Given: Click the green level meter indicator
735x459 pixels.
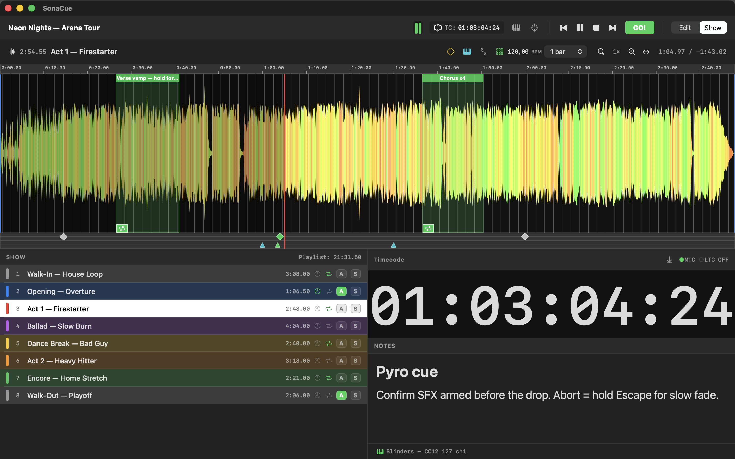Looking at the screenshot, I should [x=418, y=28].
